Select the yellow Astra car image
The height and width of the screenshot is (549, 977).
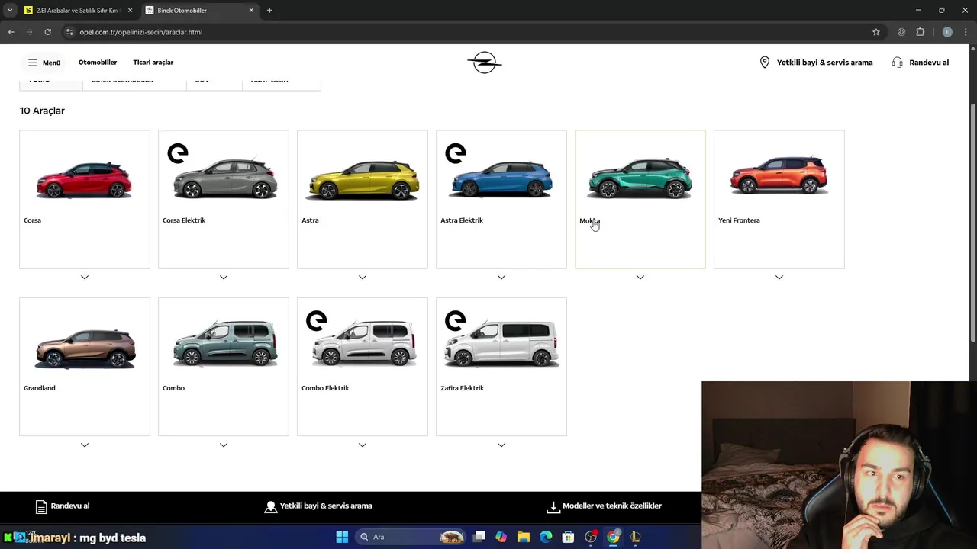363,179
